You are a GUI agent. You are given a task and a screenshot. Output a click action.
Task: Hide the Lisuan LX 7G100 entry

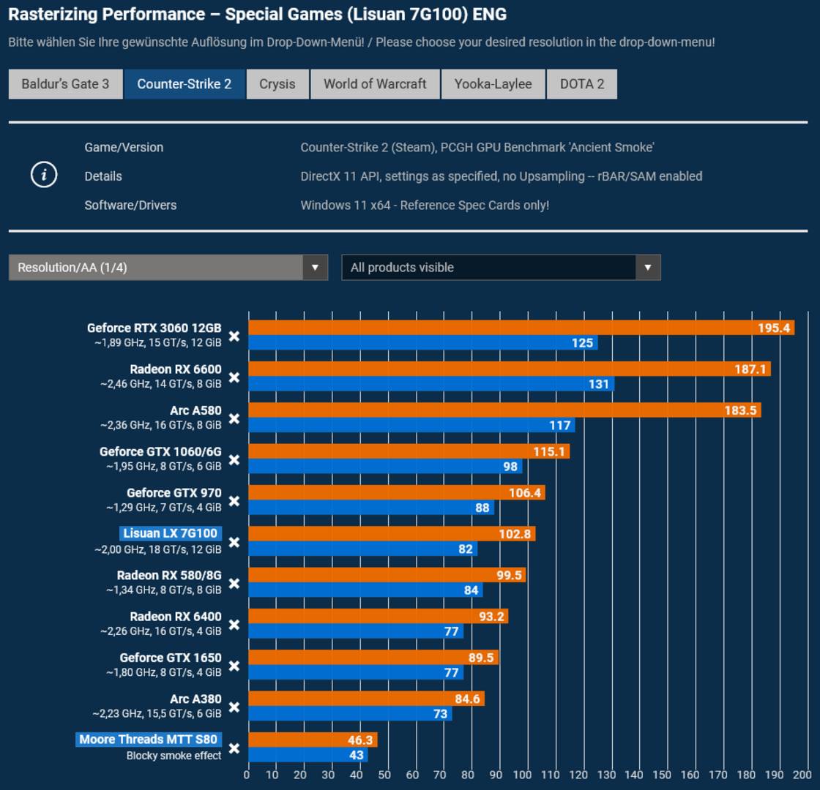pyautogui.click(x=234, y=542)
